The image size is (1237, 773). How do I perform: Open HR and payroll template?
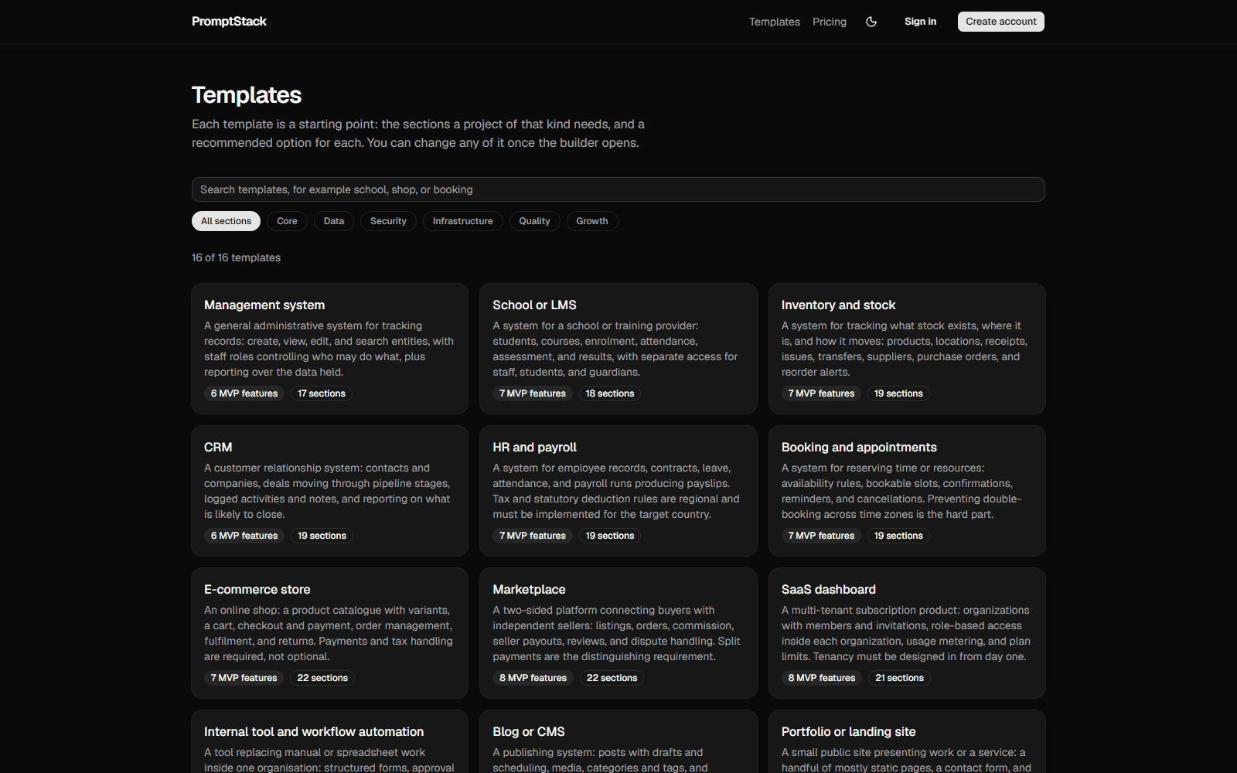(x=618, y=491)
